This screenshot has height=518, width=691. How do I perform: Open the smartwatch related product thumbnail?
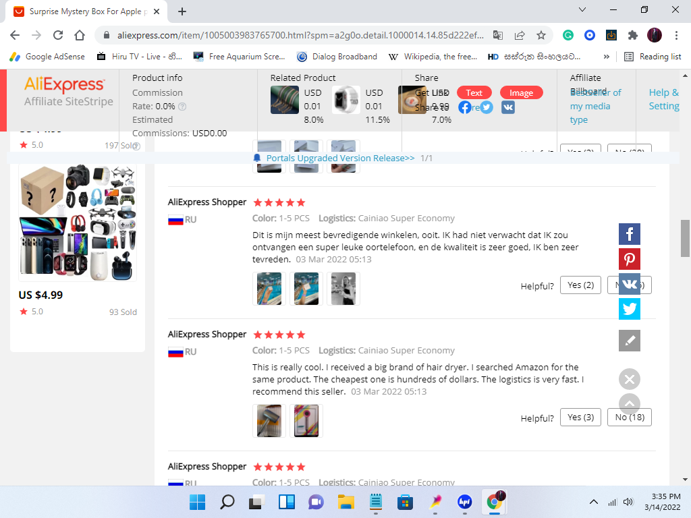345,100
